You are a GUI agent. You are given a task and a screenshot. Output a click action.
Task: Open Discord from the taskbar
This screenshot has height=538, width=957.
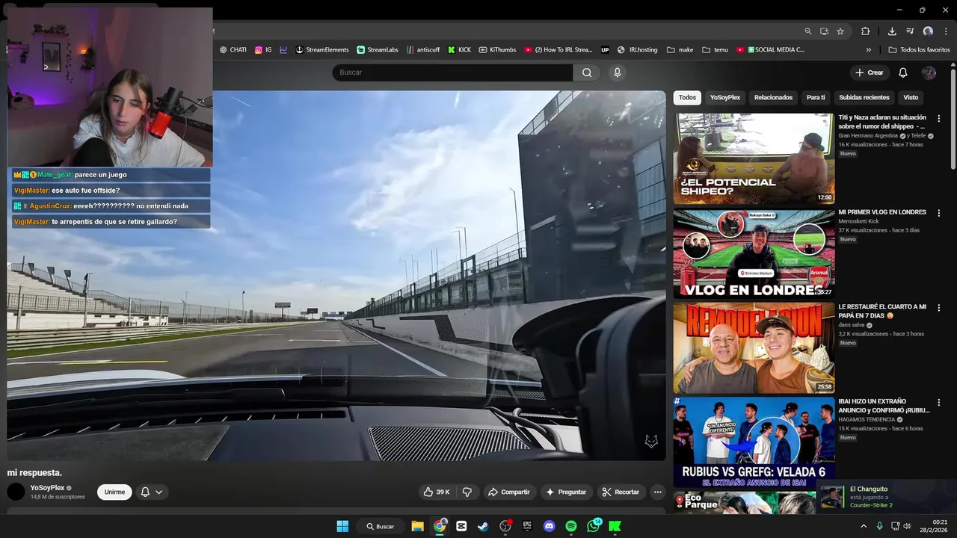550,526
